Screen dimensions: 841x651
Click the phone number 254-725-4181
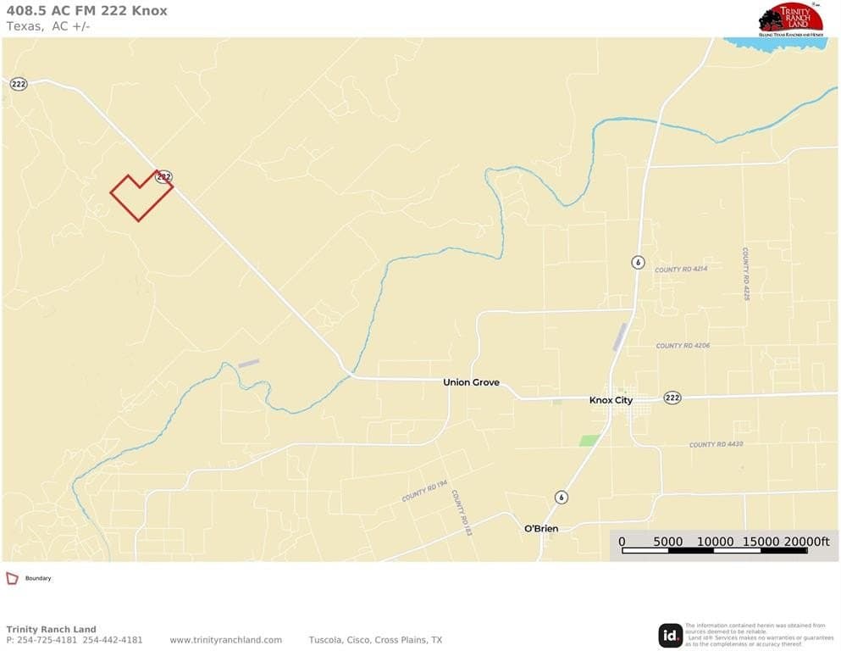point(47,640)
